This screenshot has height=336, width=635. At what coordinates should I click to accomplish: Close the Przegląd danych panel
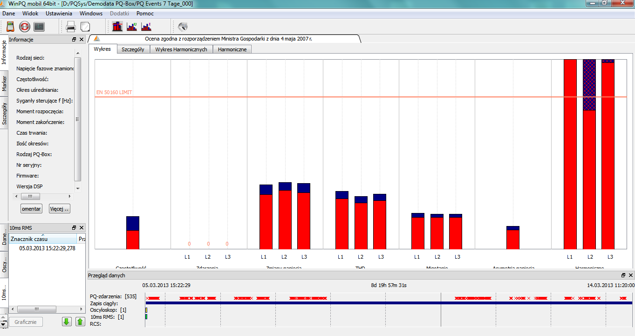click(x=630, y=275)
